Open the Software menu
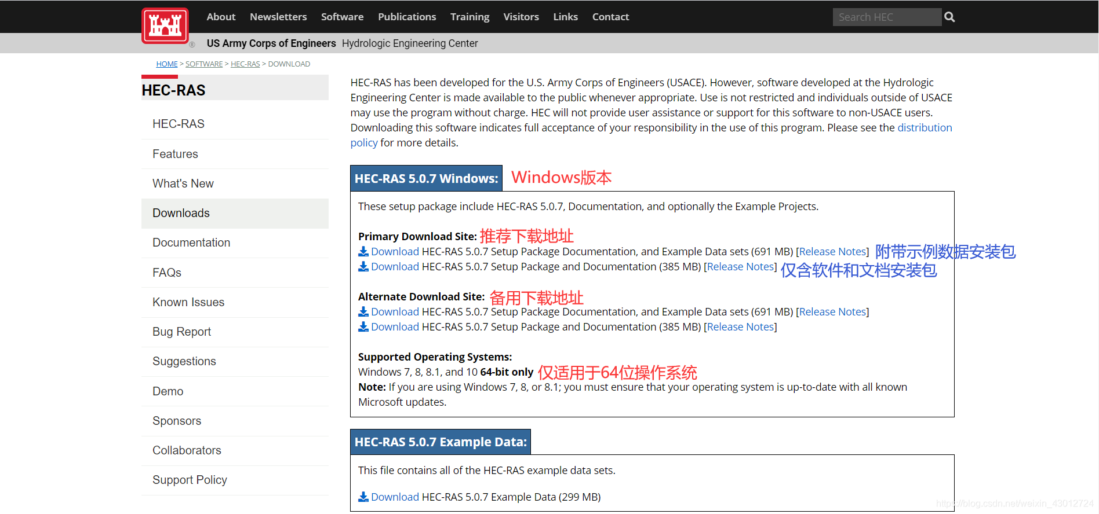 pos(343,17)
